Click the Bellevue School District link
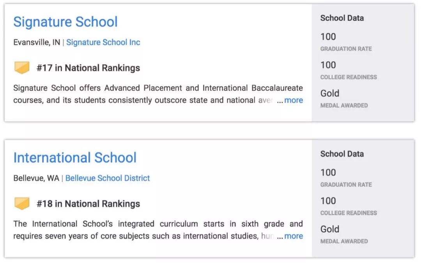Image resolution: width=421 pixels, height=263 pixels. pyautogui.click(x=108, y=178)
